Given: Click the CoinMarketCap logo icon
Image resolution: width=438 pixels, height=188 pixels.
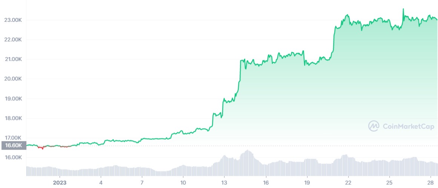Looking at the screenshot, I should pos(373,126).
